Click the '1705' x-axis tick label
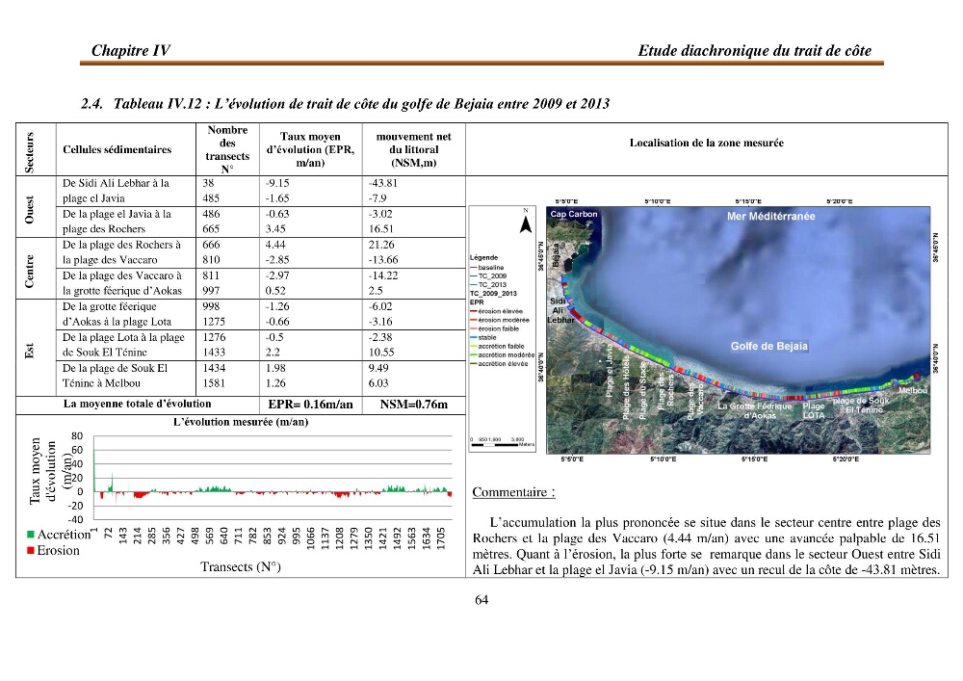The height and width of the screenshot is (681, 963). [440, 538]
